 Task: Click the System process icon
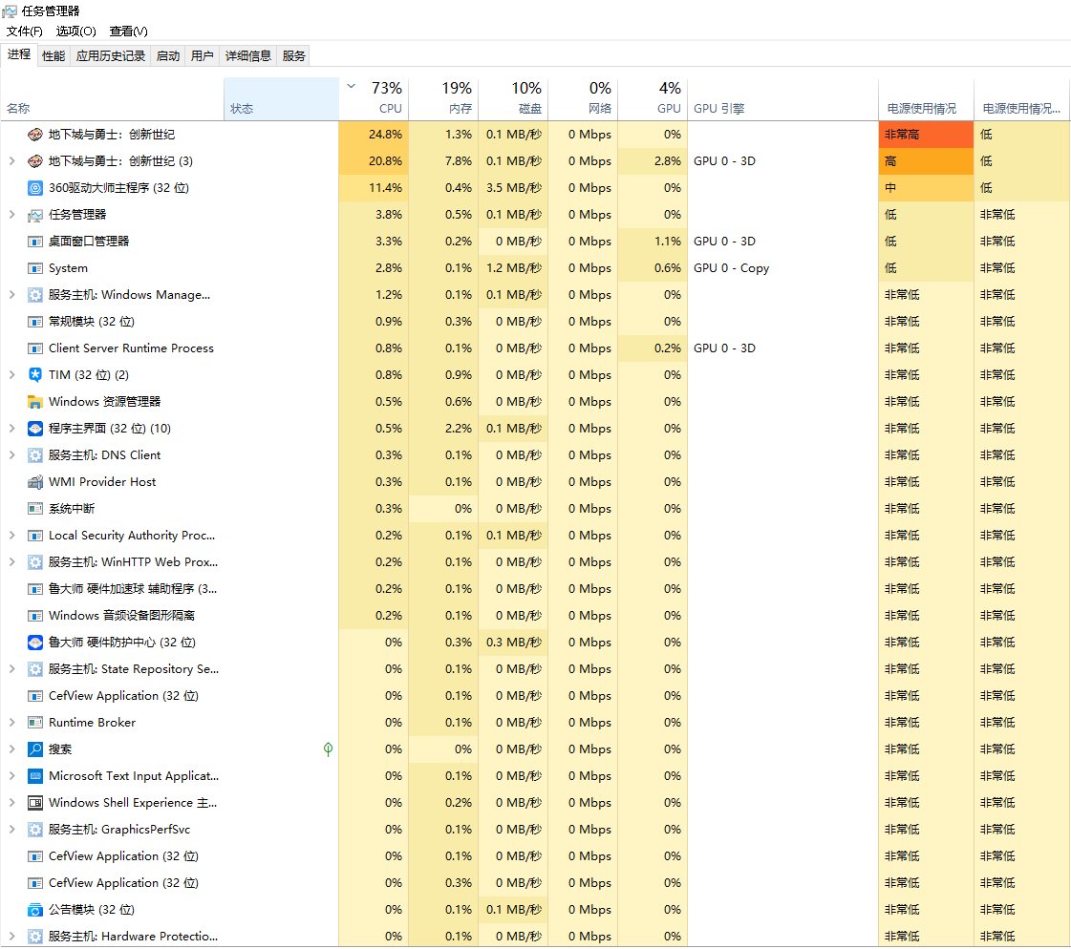click(x=34, y=268)
